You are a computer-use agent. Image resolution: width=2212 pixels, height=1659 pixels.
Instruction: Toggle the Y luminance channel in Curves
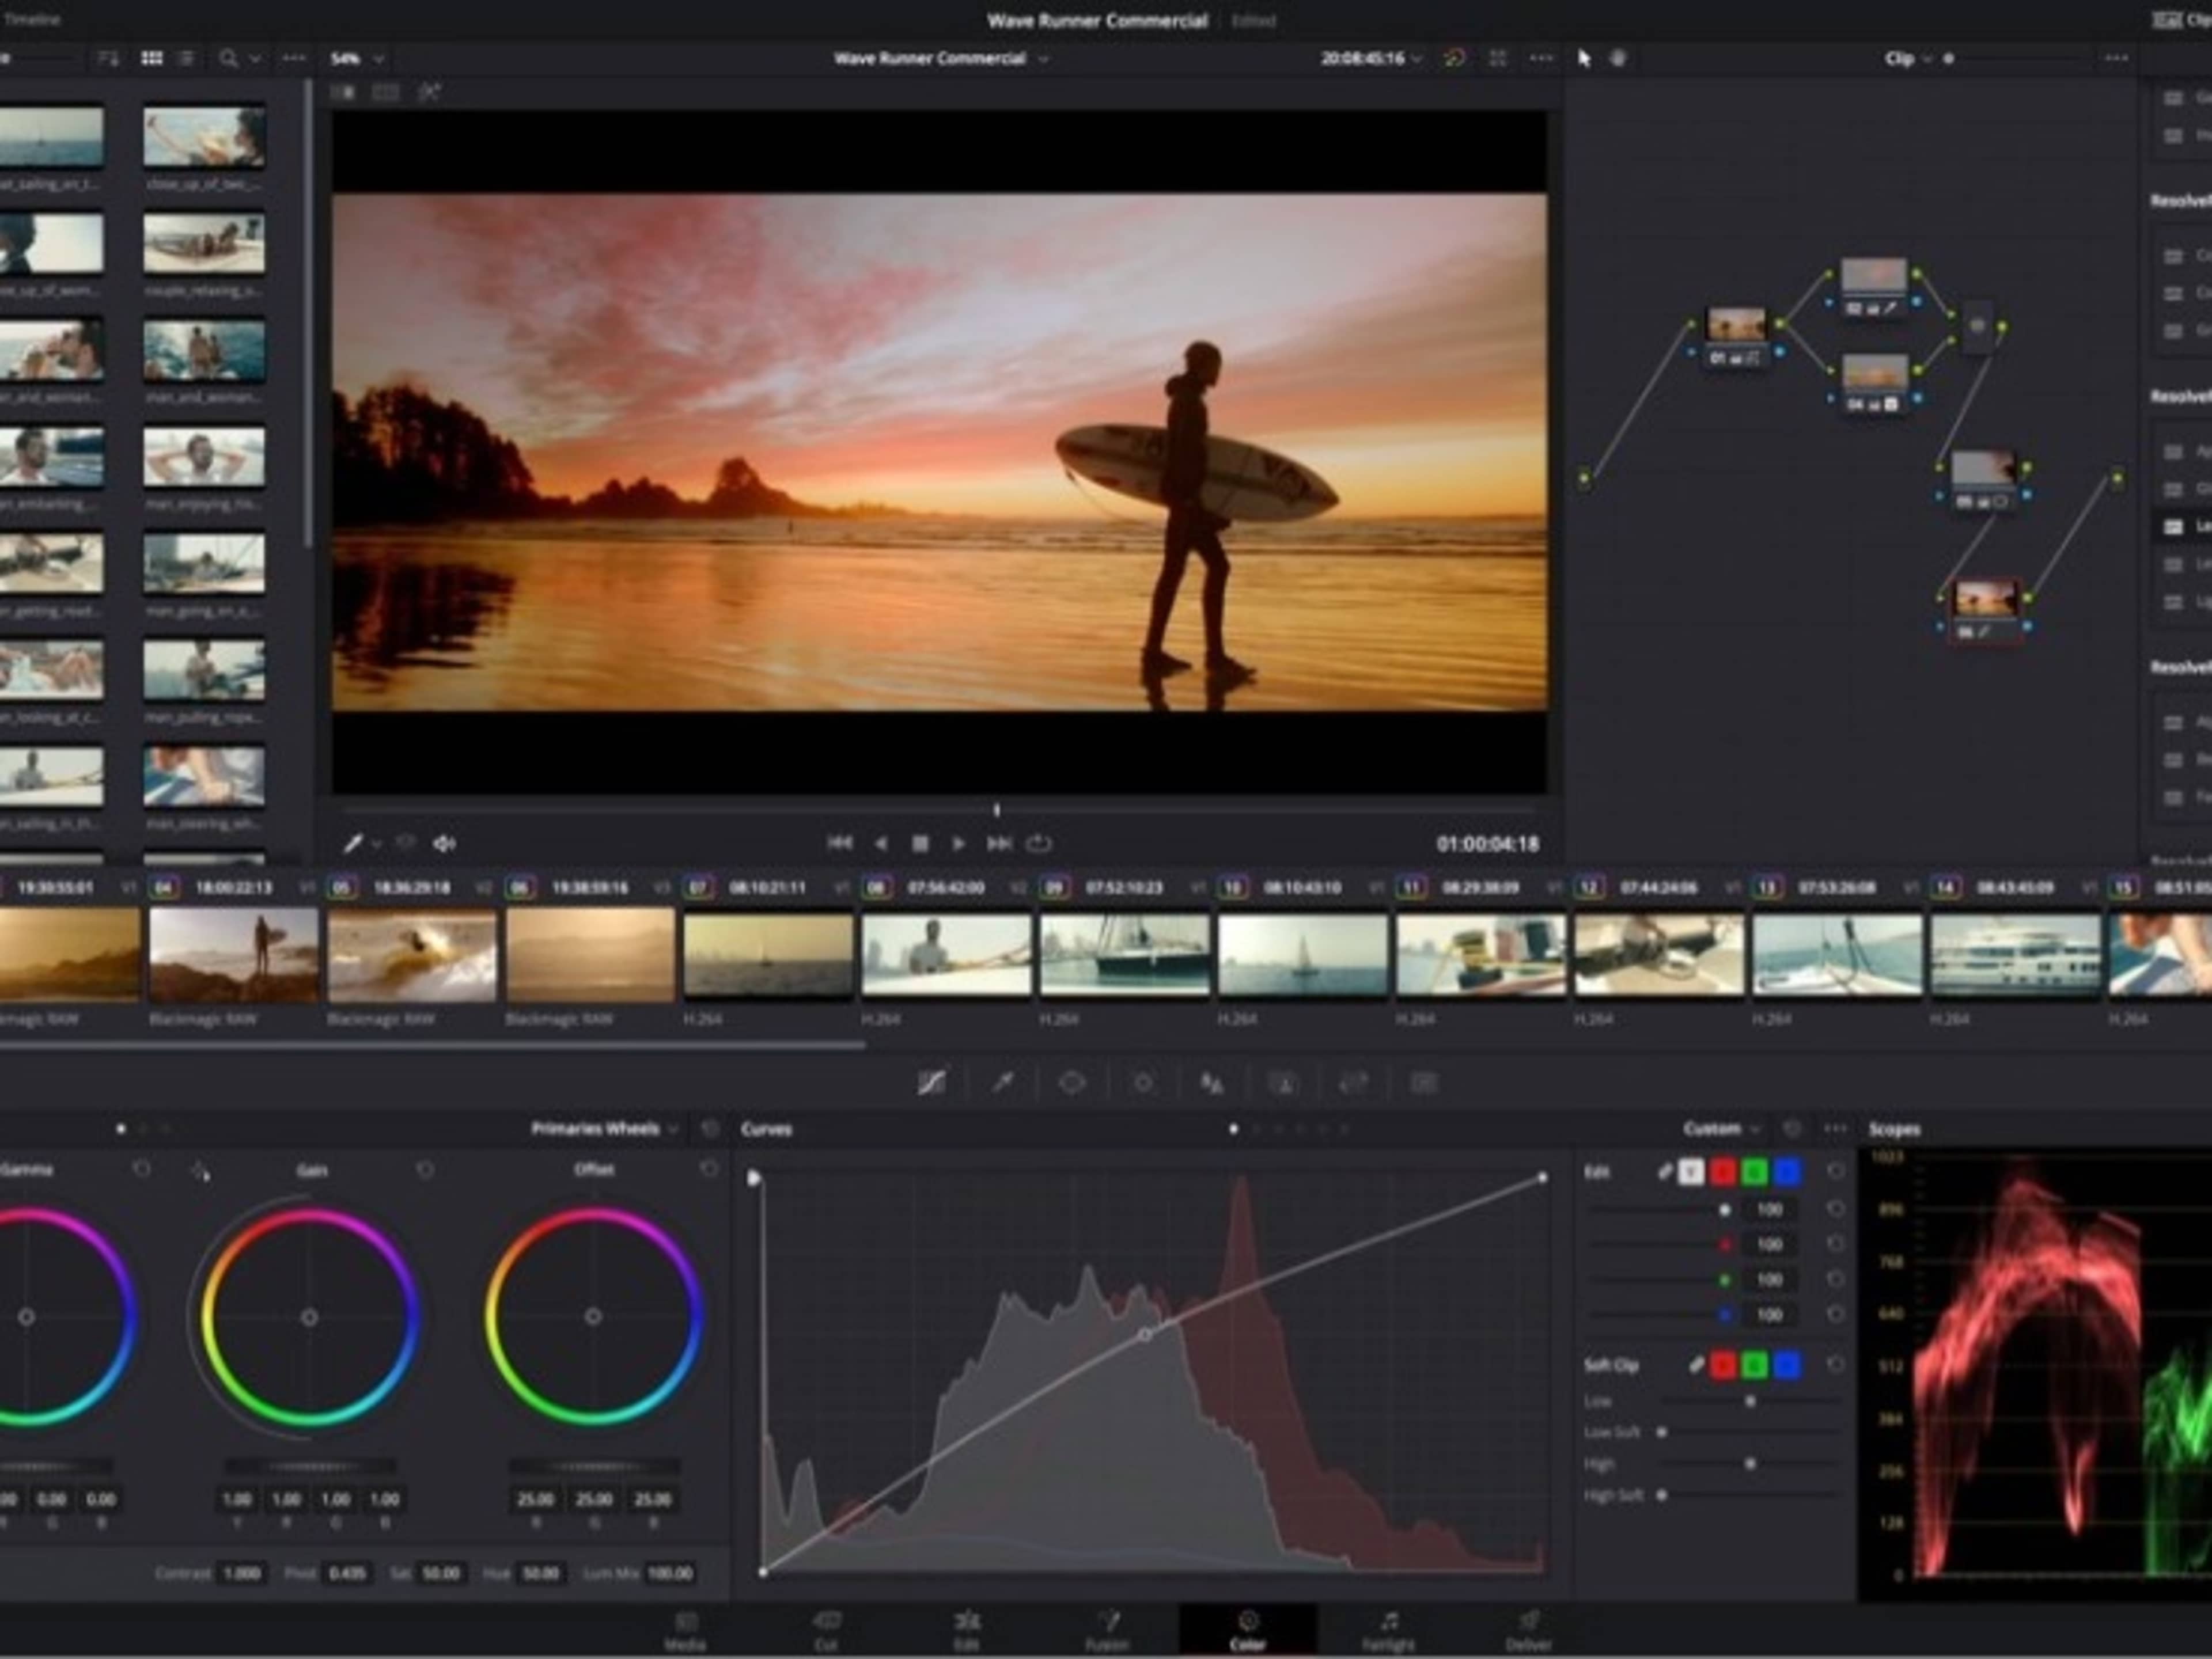[1690, 1172]
